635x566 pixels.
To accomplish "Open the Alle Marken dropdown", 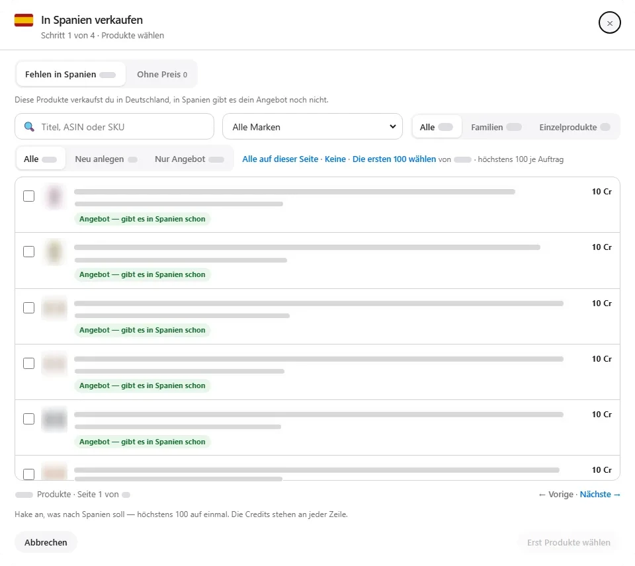I will (312, 127).
